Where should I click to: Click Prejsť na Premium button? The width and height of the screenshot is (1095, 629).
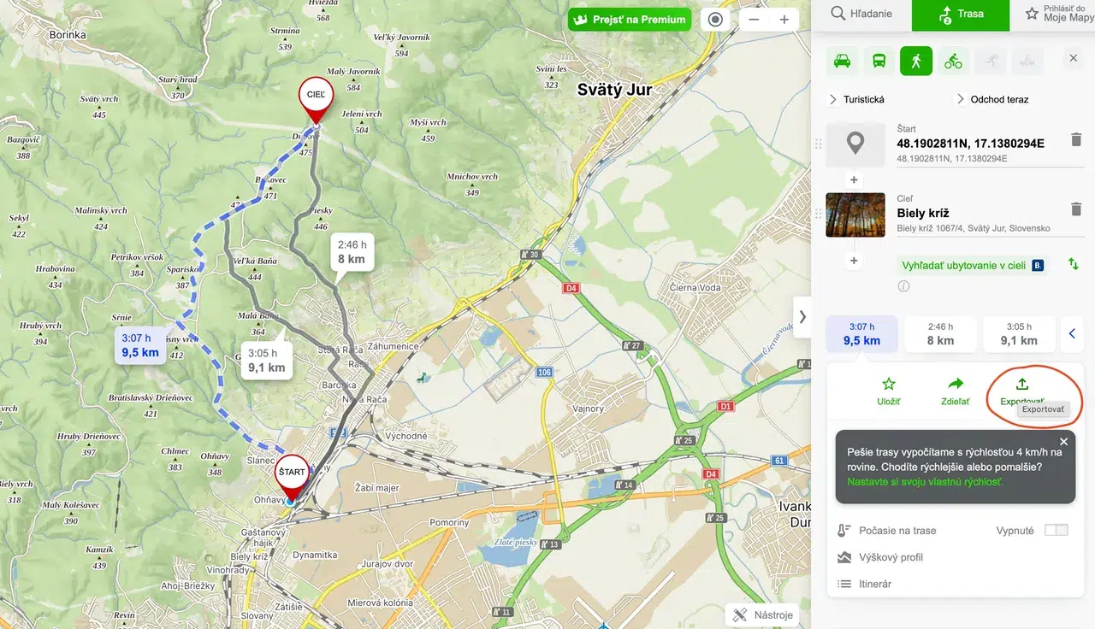(x=630, y=20)
